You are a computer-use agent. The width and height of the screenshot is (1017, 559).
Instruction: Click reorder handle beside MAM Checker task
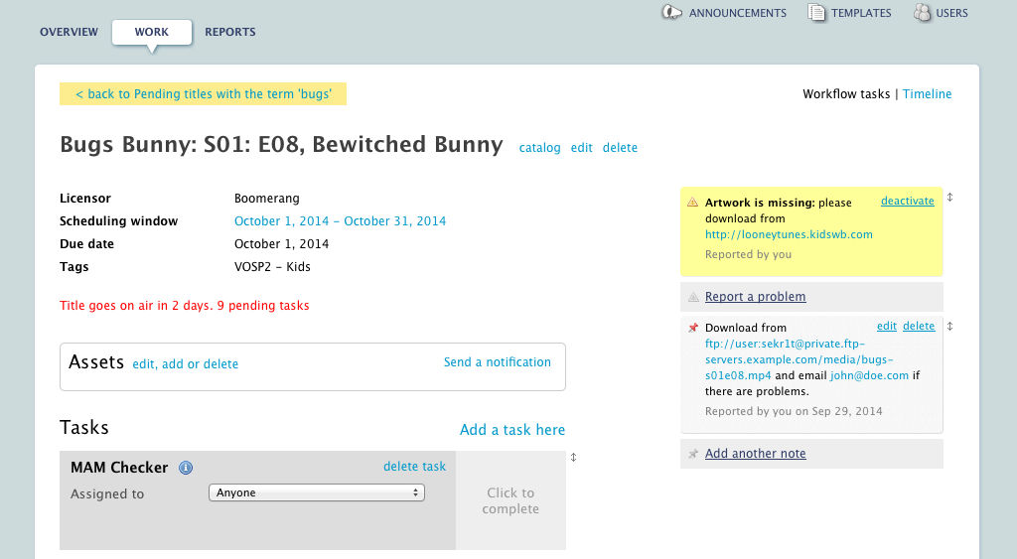click(x=573, y=457)
